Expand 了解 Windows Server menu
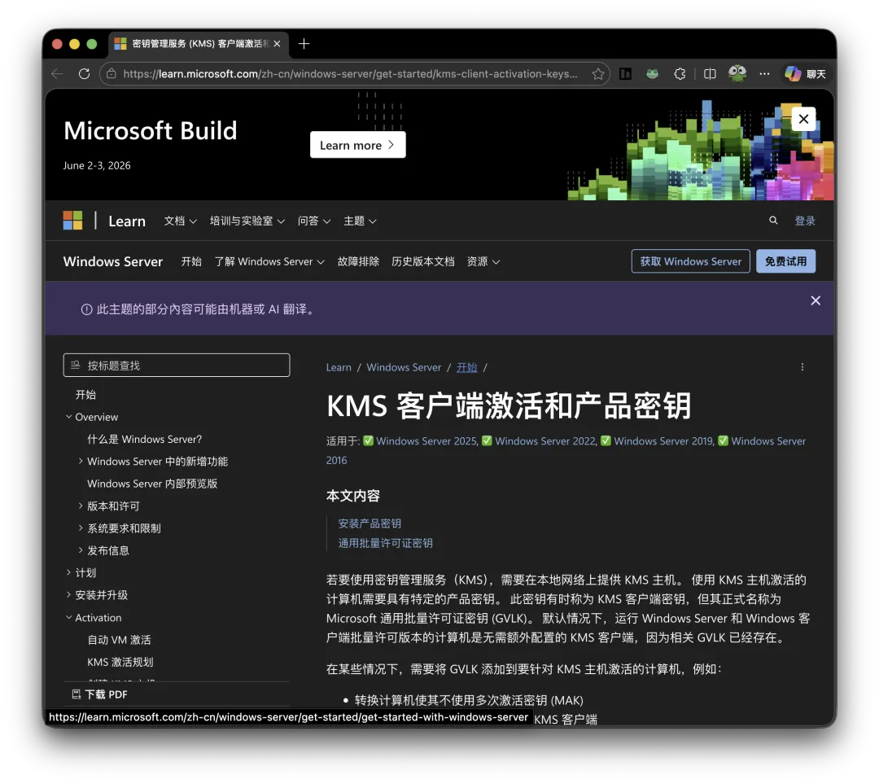This screenshot has height=784, width=879. point(269,261)
